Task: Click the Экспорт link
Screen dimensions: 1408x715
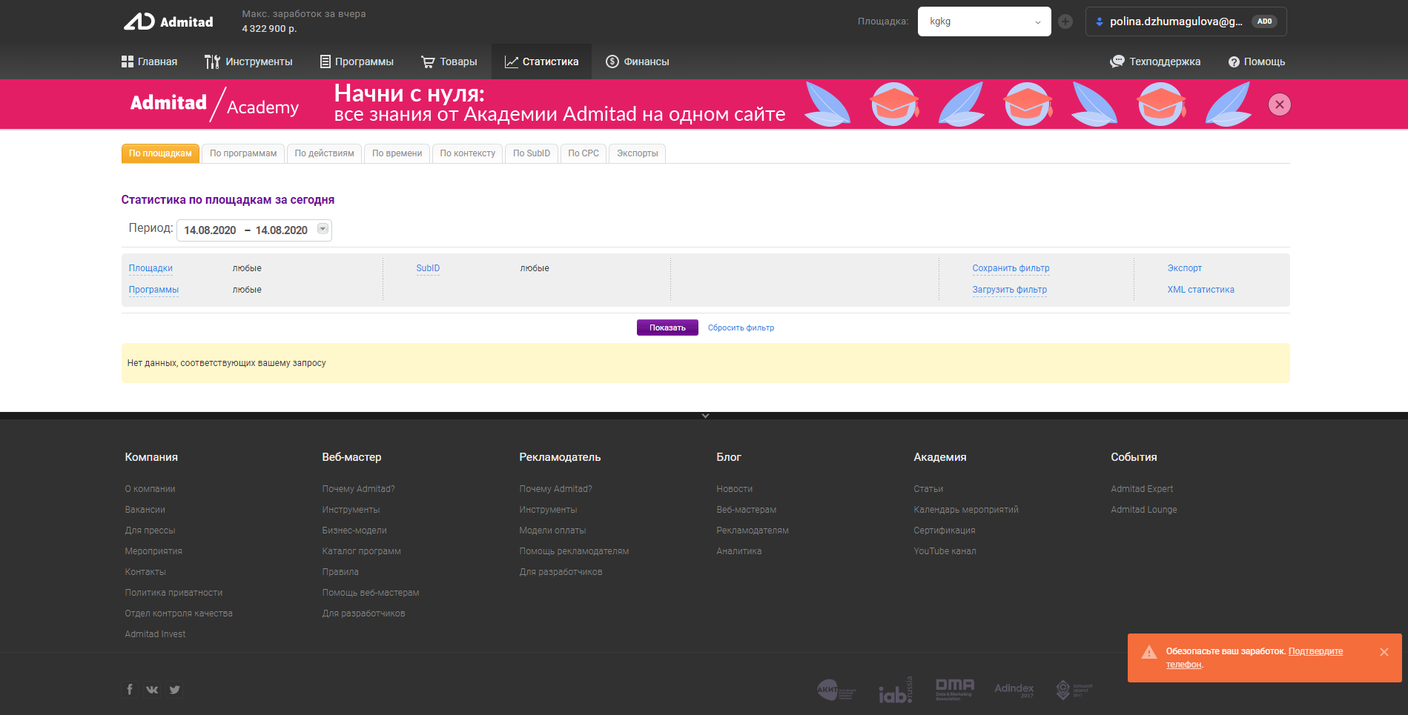Action: coord(1185,268)
